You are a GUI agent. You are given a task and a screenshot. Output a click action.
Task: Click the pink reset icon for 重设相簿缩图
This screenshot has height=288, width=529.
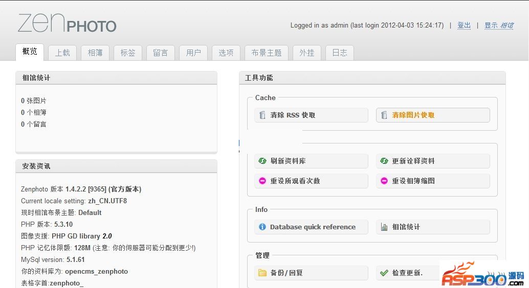coord(384,181)
